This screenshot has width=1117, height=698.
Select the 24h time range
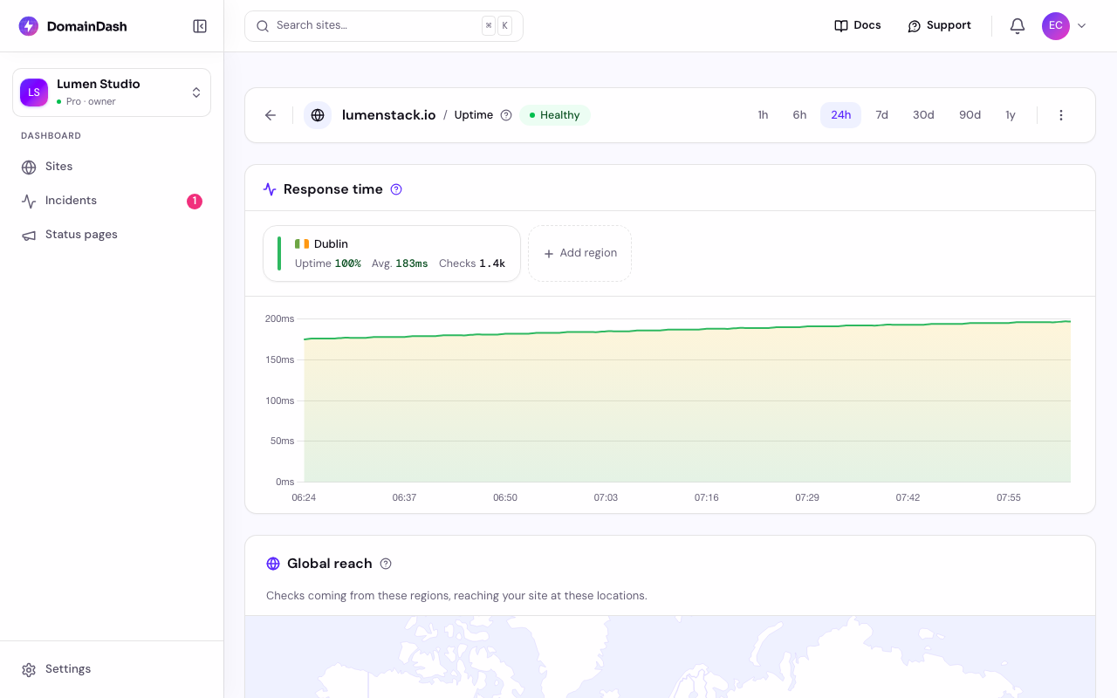pyautogui.click(x=841, y=115)
